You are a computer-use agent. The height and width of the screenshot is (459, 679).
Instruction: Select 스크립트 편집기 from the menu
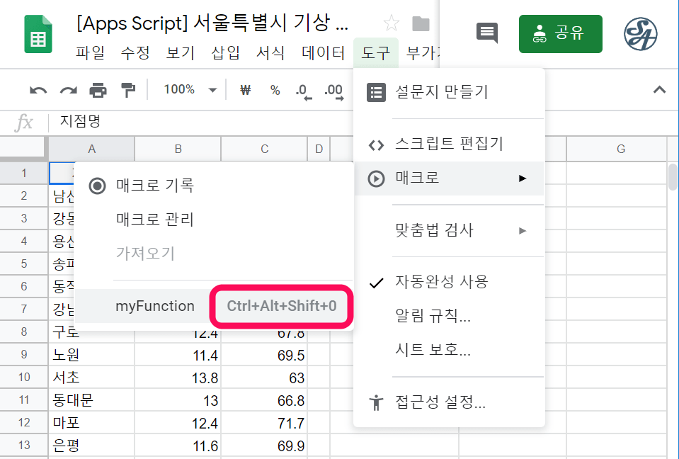click(x=449, y=144)
